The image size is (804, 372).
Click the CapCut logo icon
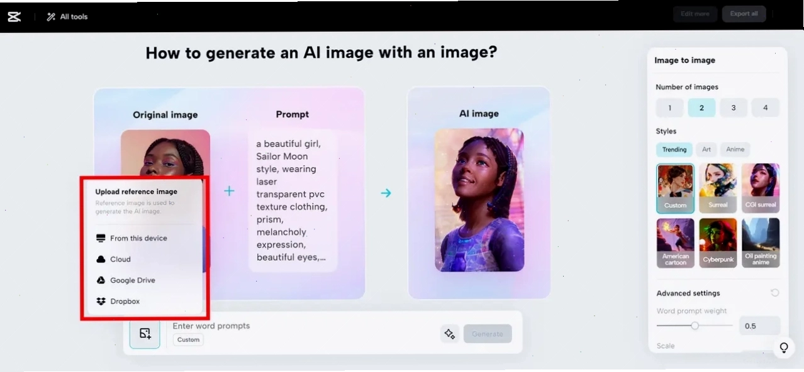click(14, 17)
